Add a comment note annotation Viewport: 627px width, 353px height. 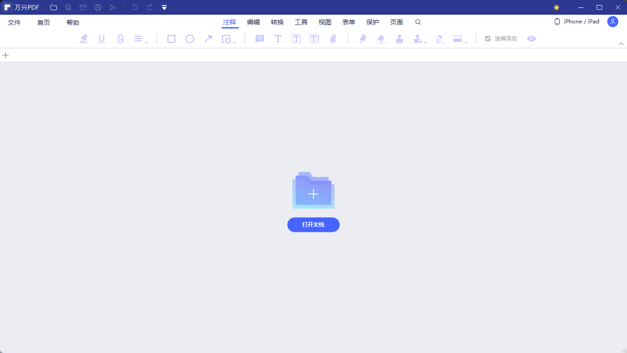[x=260, y=39]
